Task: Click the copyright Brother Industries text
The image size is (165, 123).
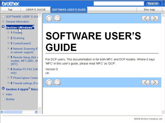Action: [148, 119]
